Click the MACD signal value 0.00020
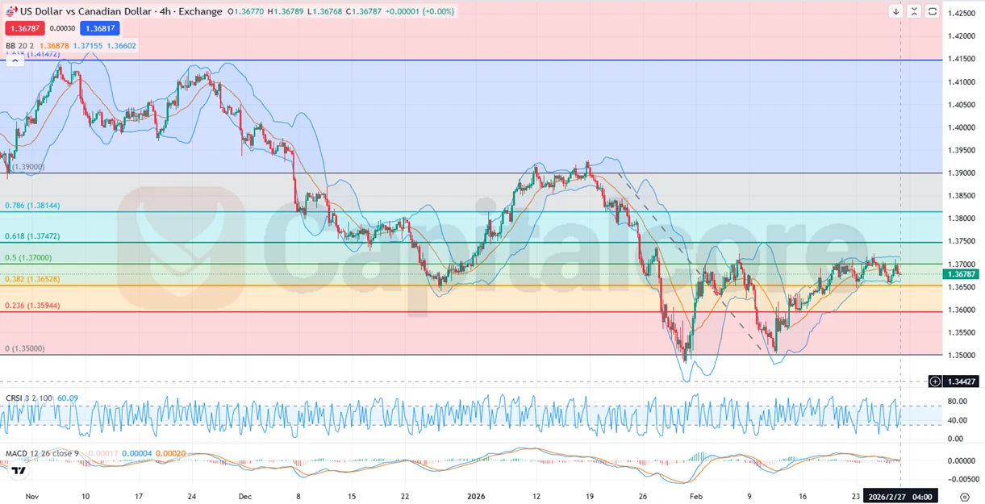Image resolution: width=985 pixels, height=504 pixels. coord(170,453)
